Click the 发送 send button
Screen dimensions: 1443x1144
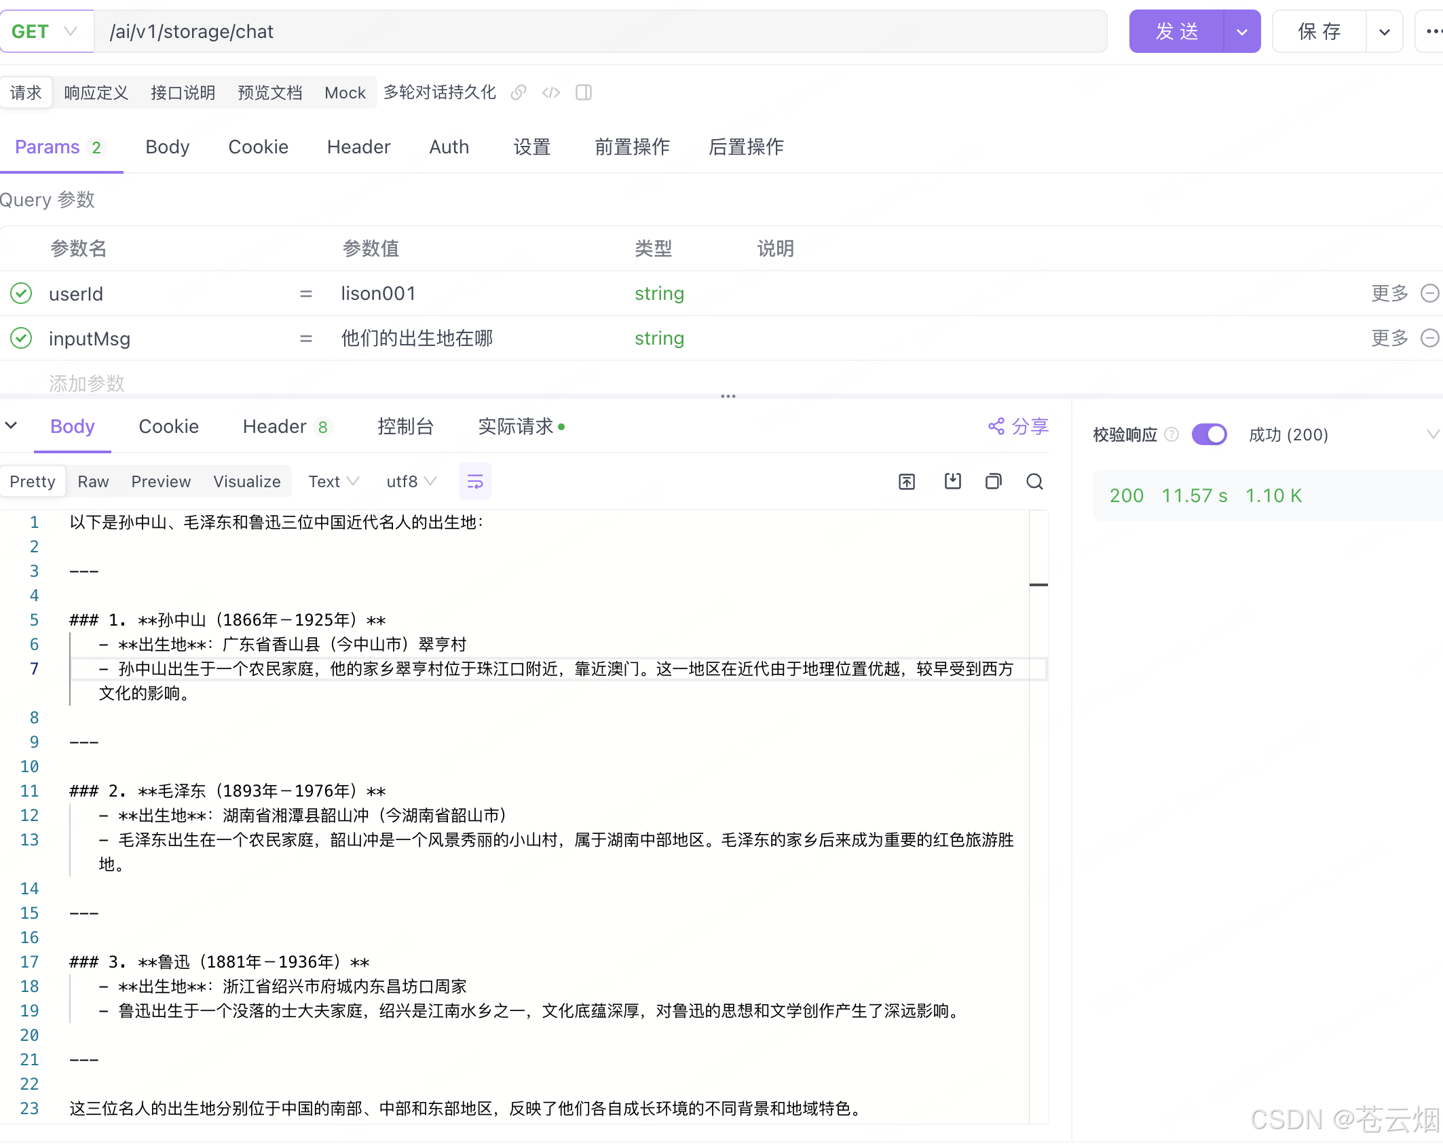click(1177, 31)
